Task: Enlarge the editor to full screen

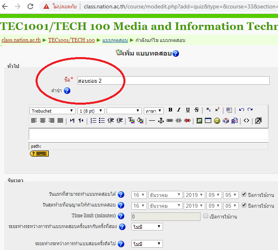Action: [x=258, y=121]
